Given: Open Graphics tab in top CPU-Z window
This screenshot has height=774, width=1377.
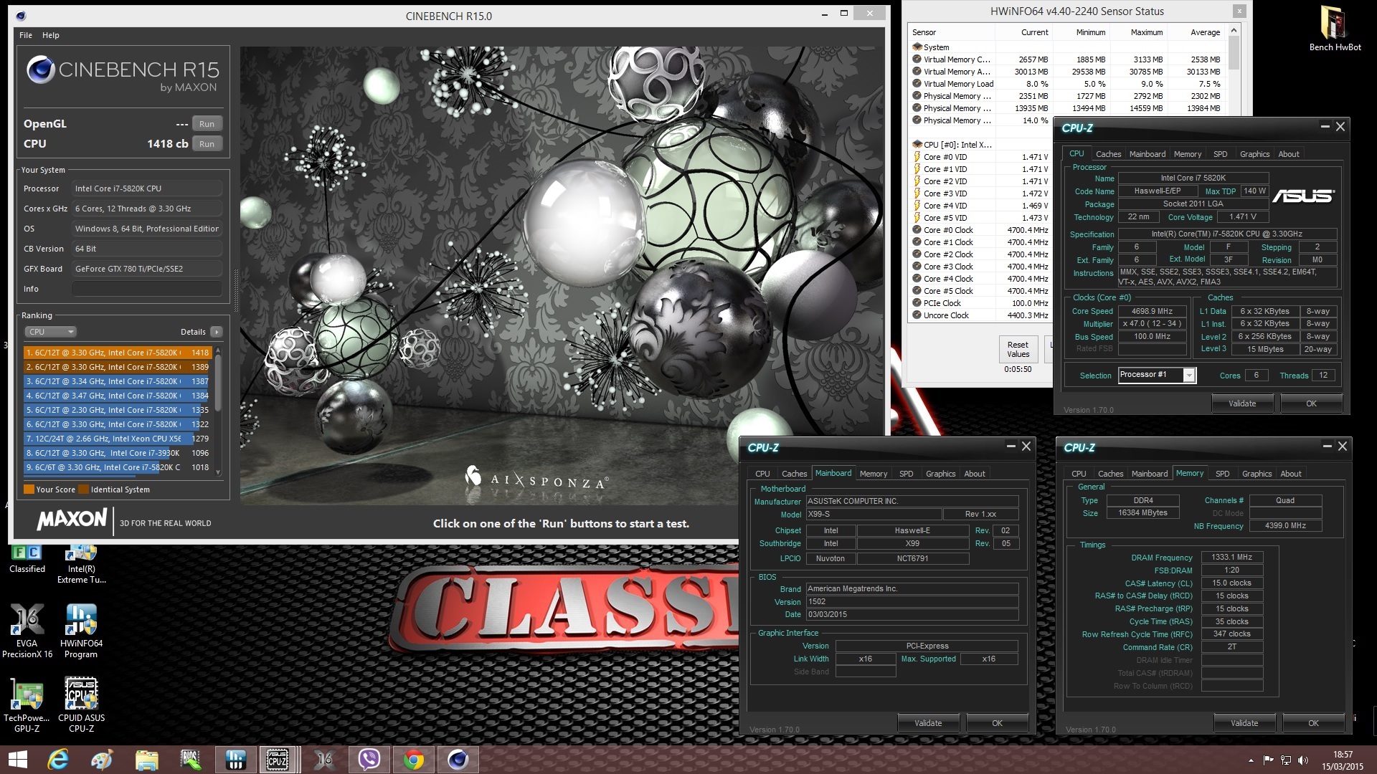Looking at the screenshot, I should point(1254,154).
